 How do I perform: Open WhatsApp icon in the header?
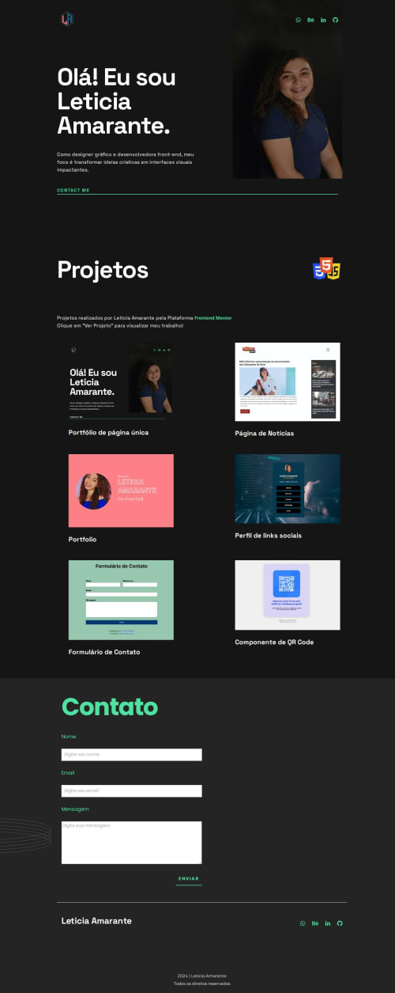tap(299, 20)
